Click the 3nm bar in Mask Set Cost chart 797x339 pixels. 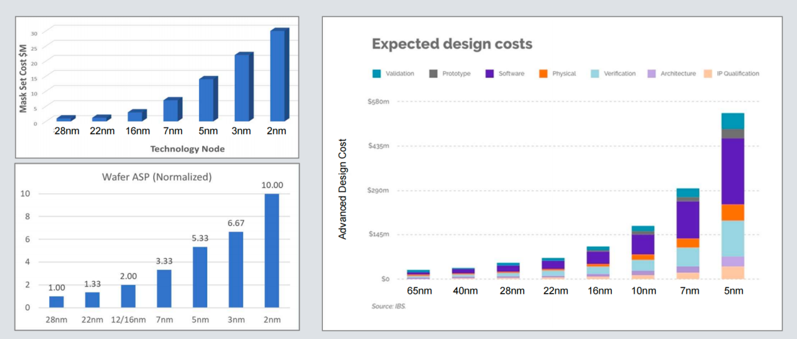[x=243, y=88]
